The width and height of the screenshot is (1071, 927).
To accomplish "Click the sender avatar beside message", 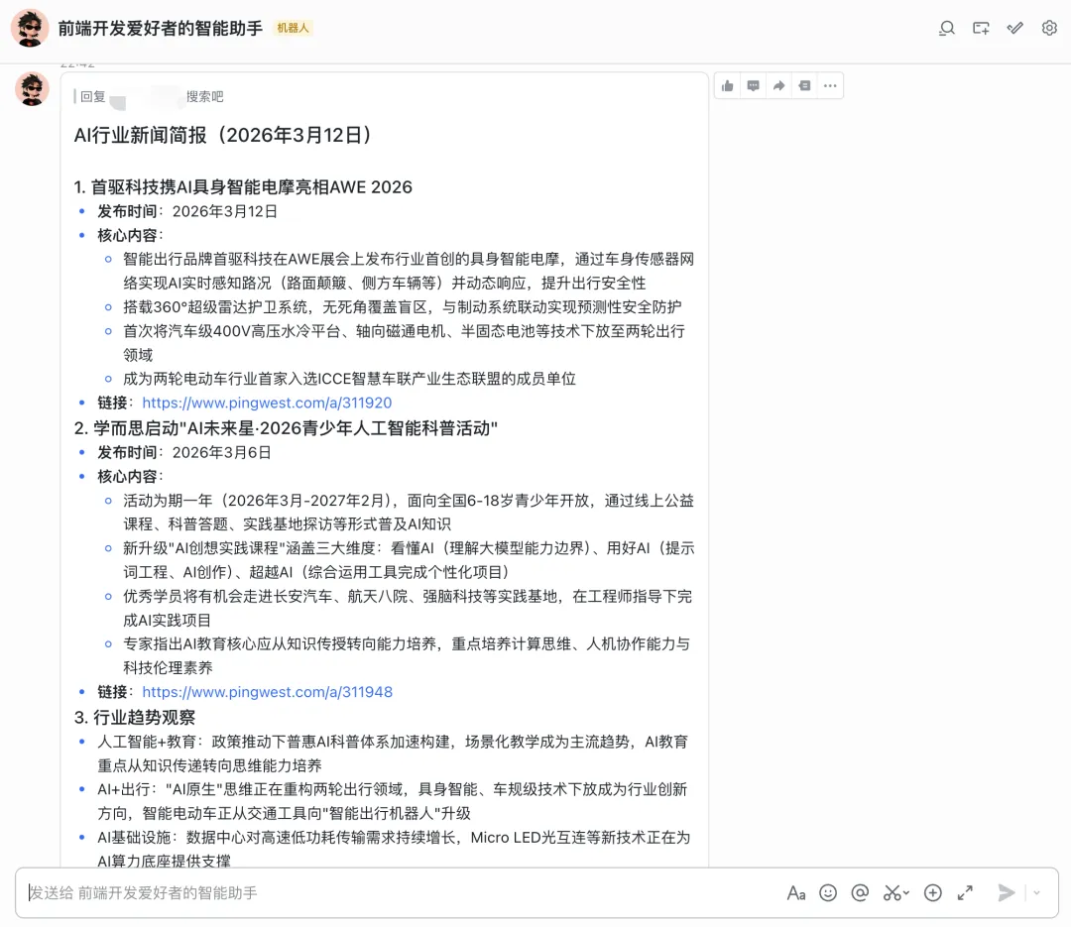I will [32, 89].
